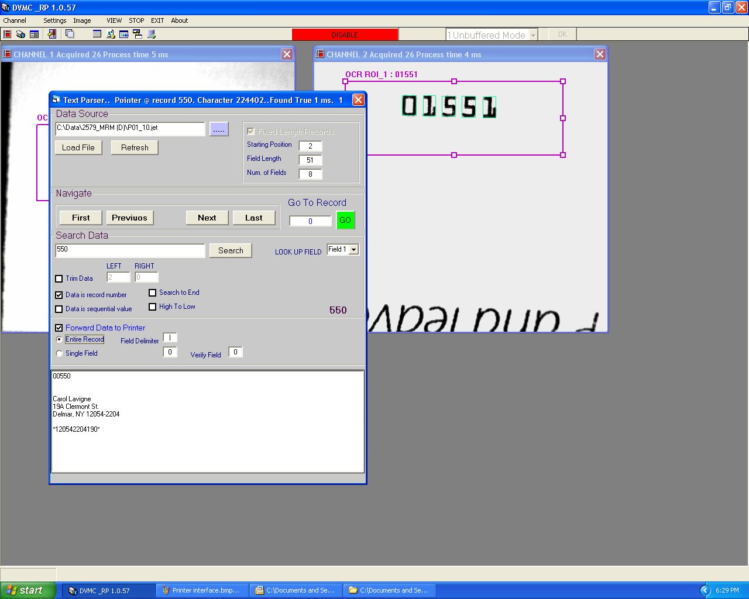
Task: Click the overlapping windows cascade icon
Action: point(70,35)
